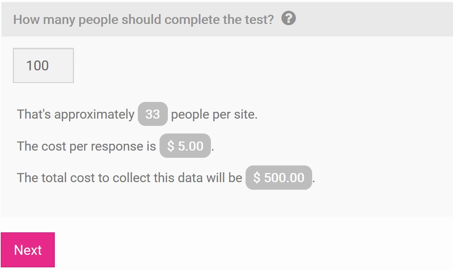Click the word 'test?' in the heading
The width and height of the screenshot is (453, 270).
pos(259,20)
